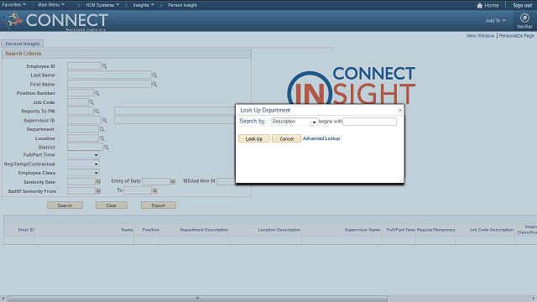Open the Bailiff Seniority To calendar picker

(154, 190)
